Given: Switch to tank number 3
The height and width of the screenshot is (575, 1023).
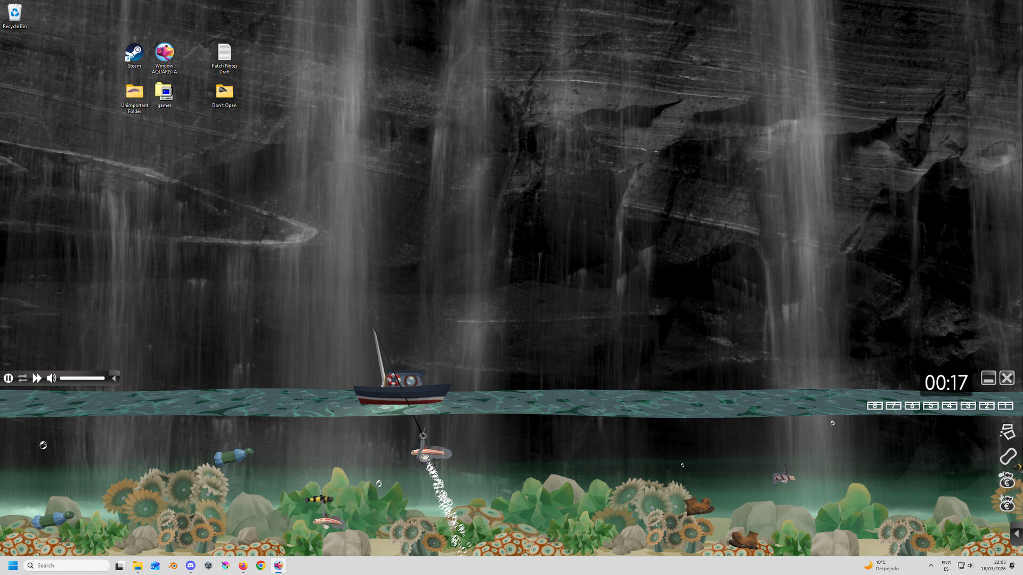Looking at the screenshot, I should point(969,405).
